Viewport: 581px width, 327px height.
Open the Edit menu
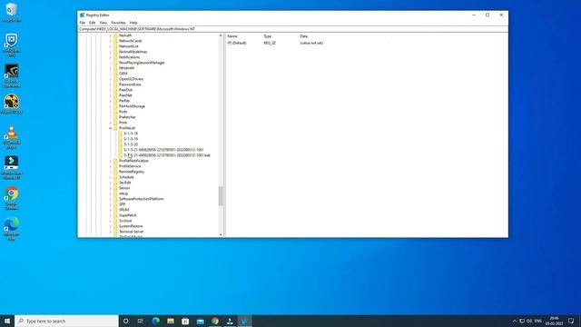click(x=92, y=23)
